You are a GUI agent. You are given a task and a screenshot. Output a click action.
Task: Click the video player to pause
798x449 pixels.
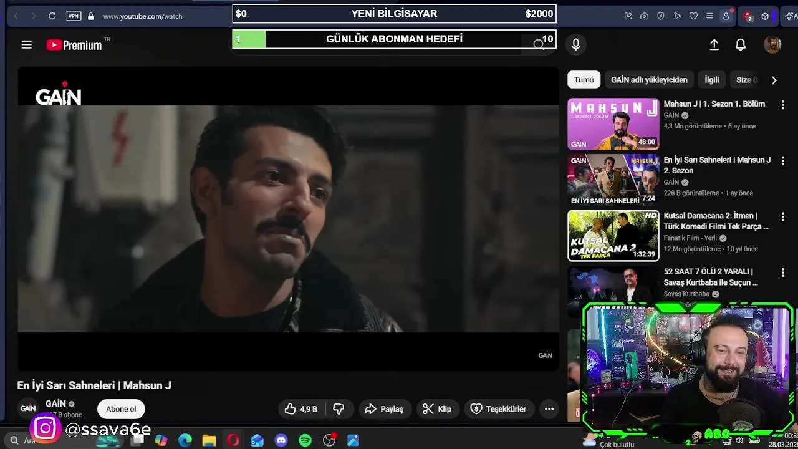click(x=288, y=218)
